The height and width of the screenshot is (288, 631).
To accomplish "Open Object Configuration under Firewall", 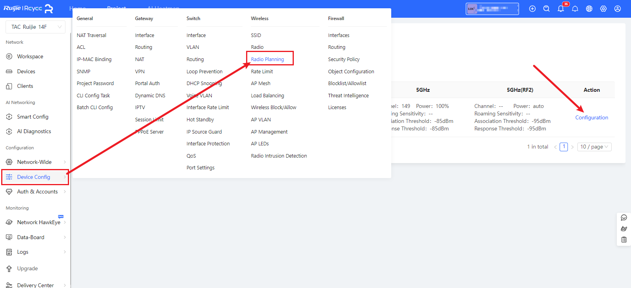I will coord(351,71).
